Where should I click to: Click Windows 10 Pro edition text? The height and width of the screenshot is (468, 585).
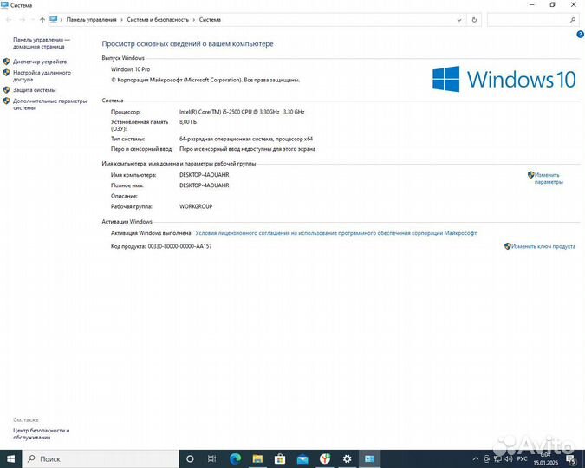pyautogui.click(x=130, y=69)
